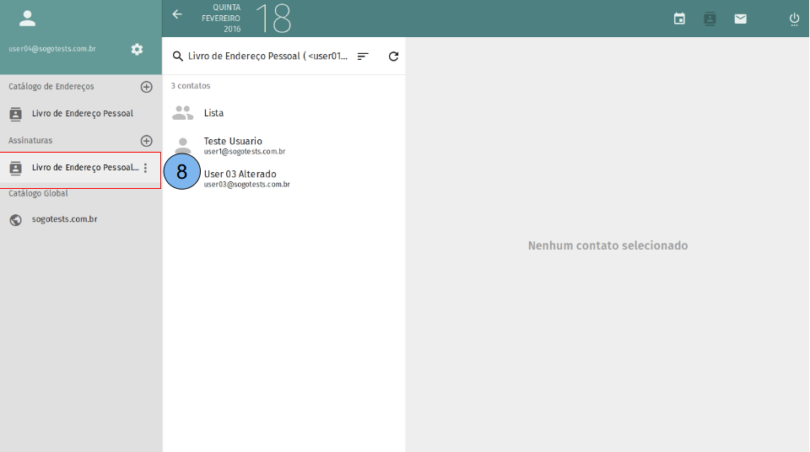810x452 pixels.
Task: Add a new subscription under Assinaturas
Action: (x=146, y=141)
